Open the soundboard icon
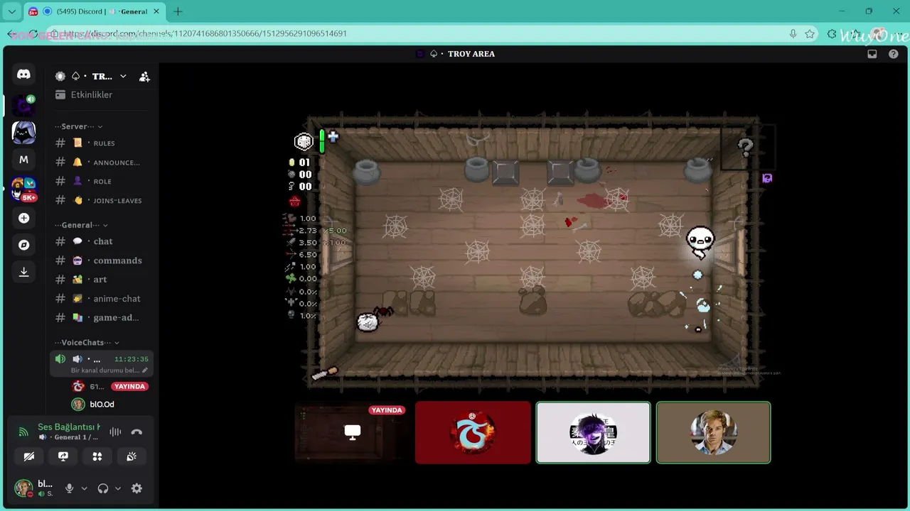The image size is (910, 511). click(132, 457)
